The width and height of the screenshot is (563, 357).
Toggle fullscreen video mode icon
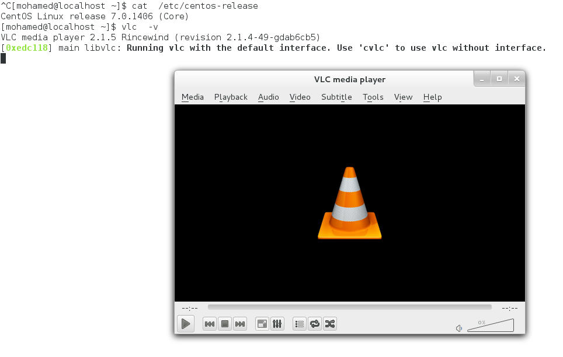262,324
